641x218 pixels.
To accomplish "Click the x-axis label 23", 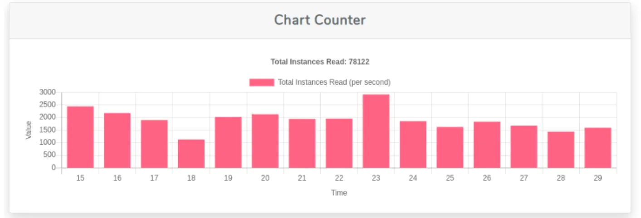I will click(376, 178).
